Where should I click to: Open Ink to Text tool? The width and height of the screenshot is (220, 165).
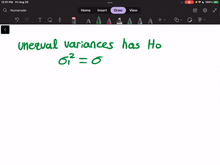point(200,20)
